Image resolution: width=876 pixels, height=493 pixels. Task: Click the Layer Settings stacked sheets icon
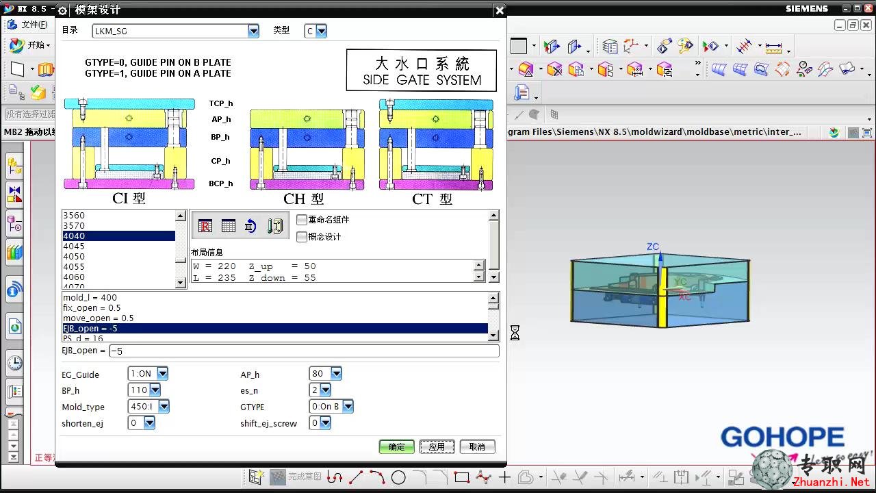(610, 47)
